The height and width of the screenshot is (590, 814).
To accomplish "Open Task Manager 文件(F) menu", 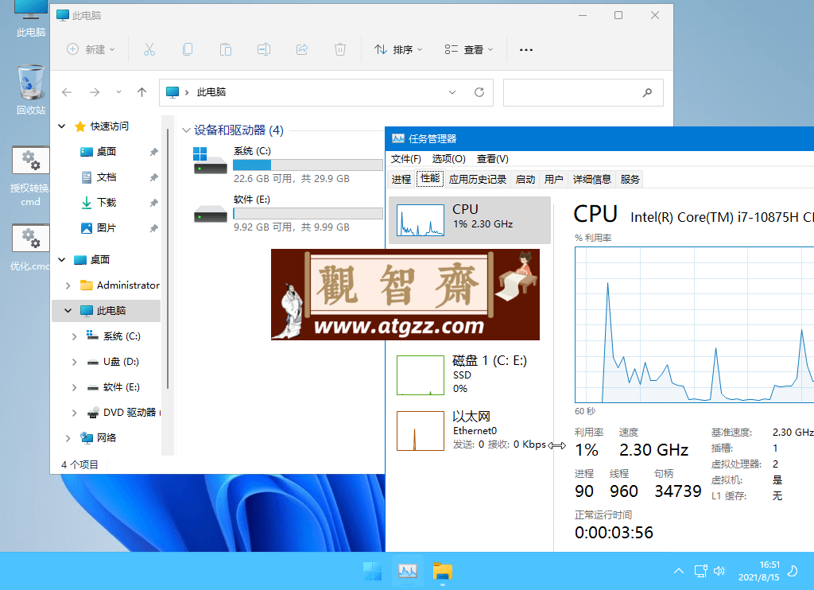I will coord(406,159).
